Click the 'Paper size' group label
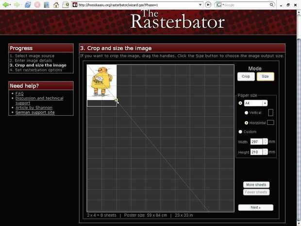Screen dimensions: 301x226 tap(247, 95)
